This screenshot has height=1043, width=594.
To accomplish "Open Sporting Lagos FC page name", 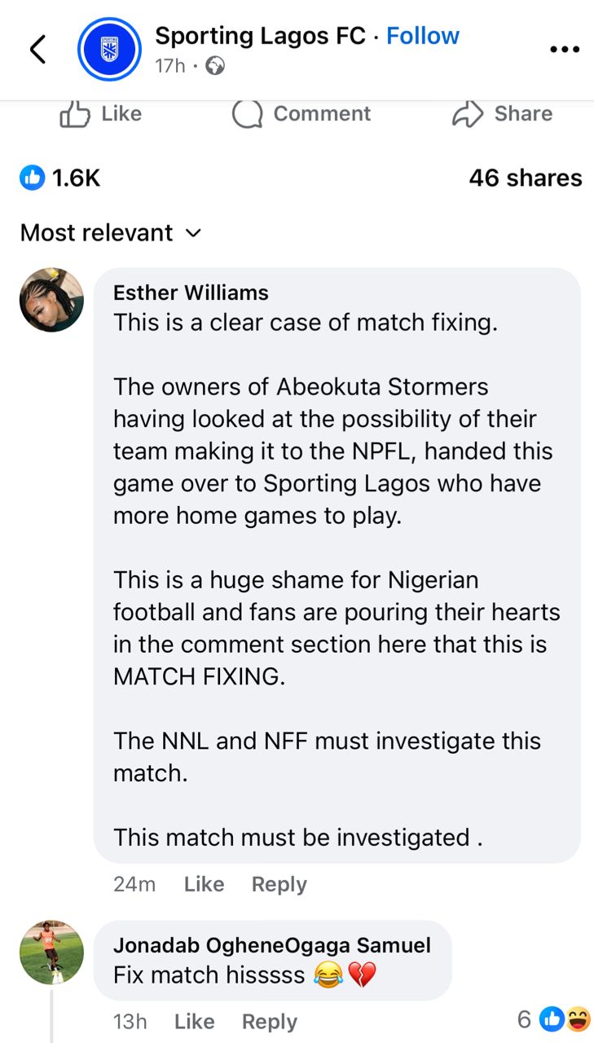I will click(x=260, y=36).
